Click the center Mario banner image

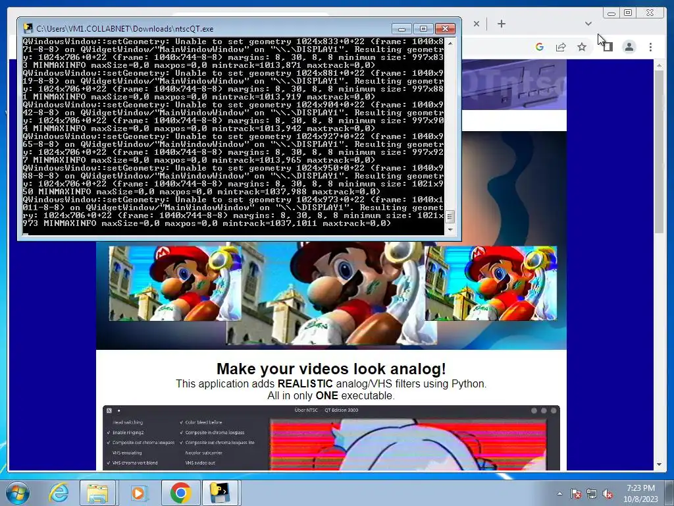pos(332,293)
